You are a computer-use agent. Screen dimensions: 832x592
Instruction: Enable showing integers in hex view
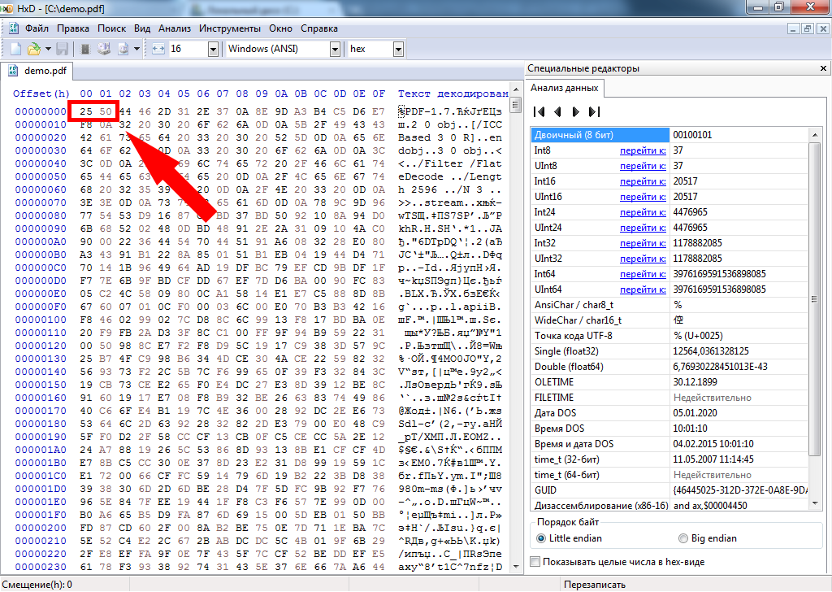(x=535, y=561)
